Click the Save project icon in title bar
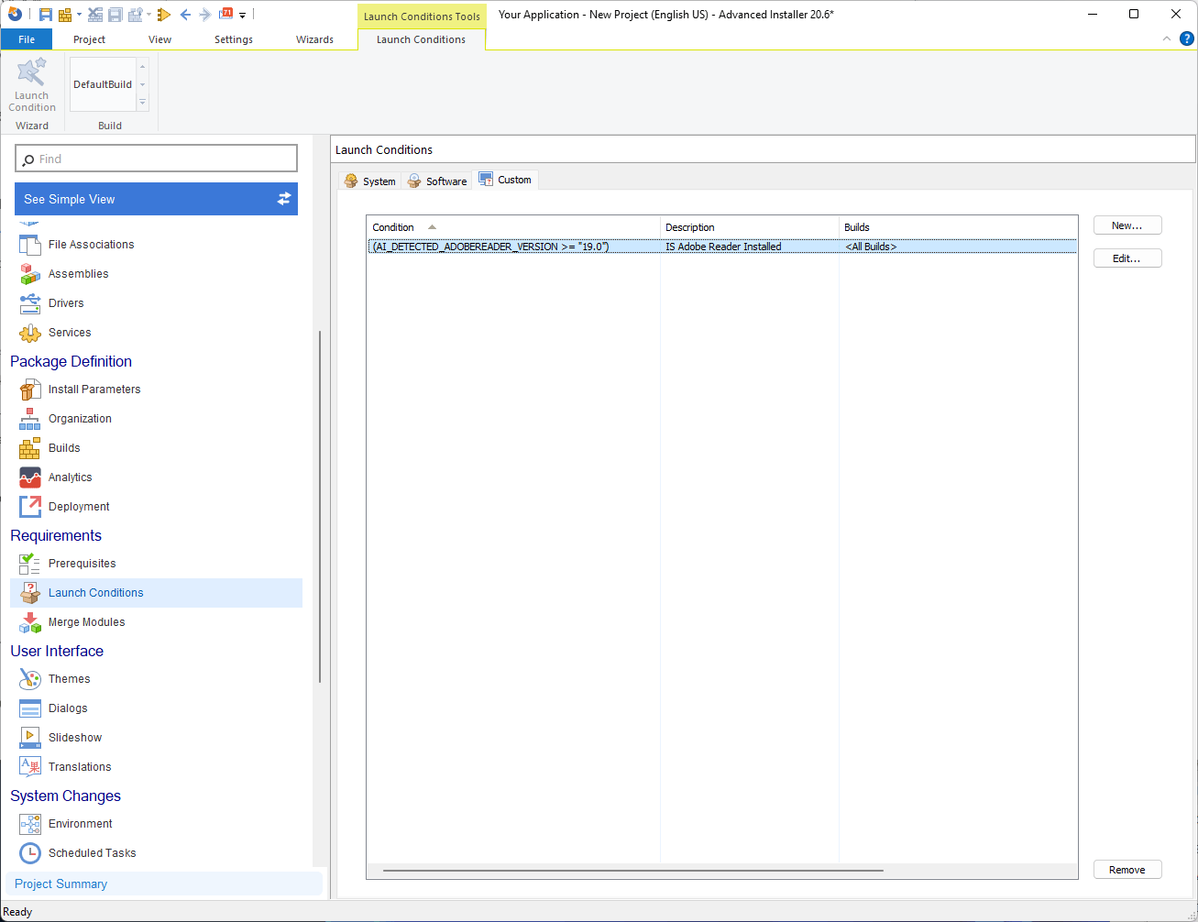This screenshot has height=922, width=1198. pyautogui.click(x=45, y=15)
